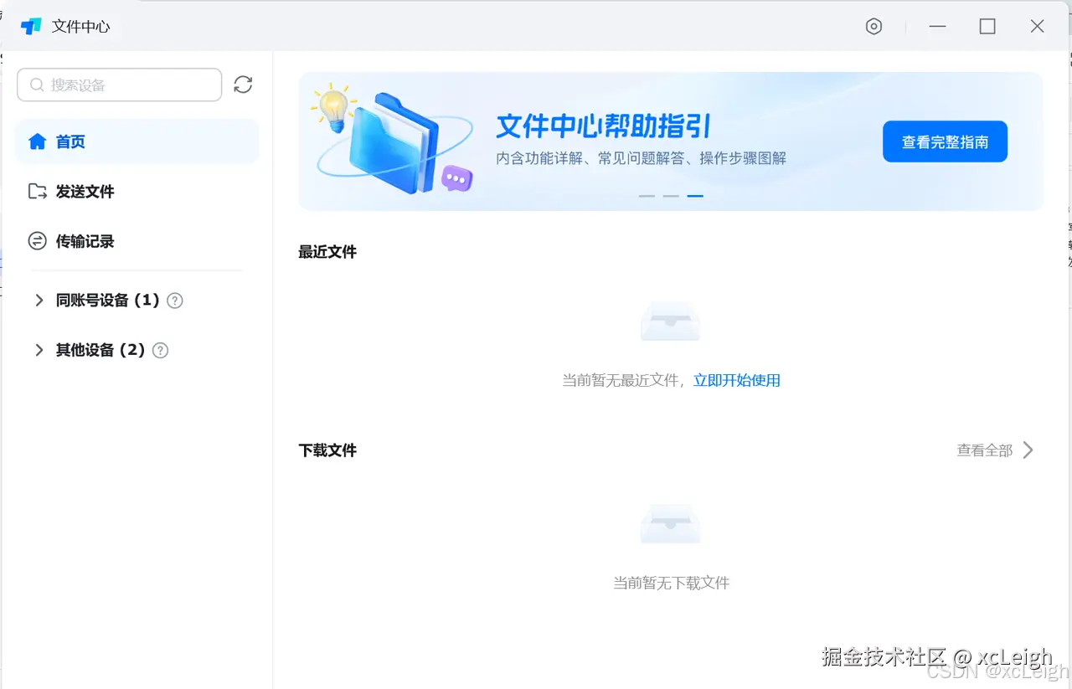Open 发送文件 via the send file icon
1072x689 pixels.
(37, 191)
